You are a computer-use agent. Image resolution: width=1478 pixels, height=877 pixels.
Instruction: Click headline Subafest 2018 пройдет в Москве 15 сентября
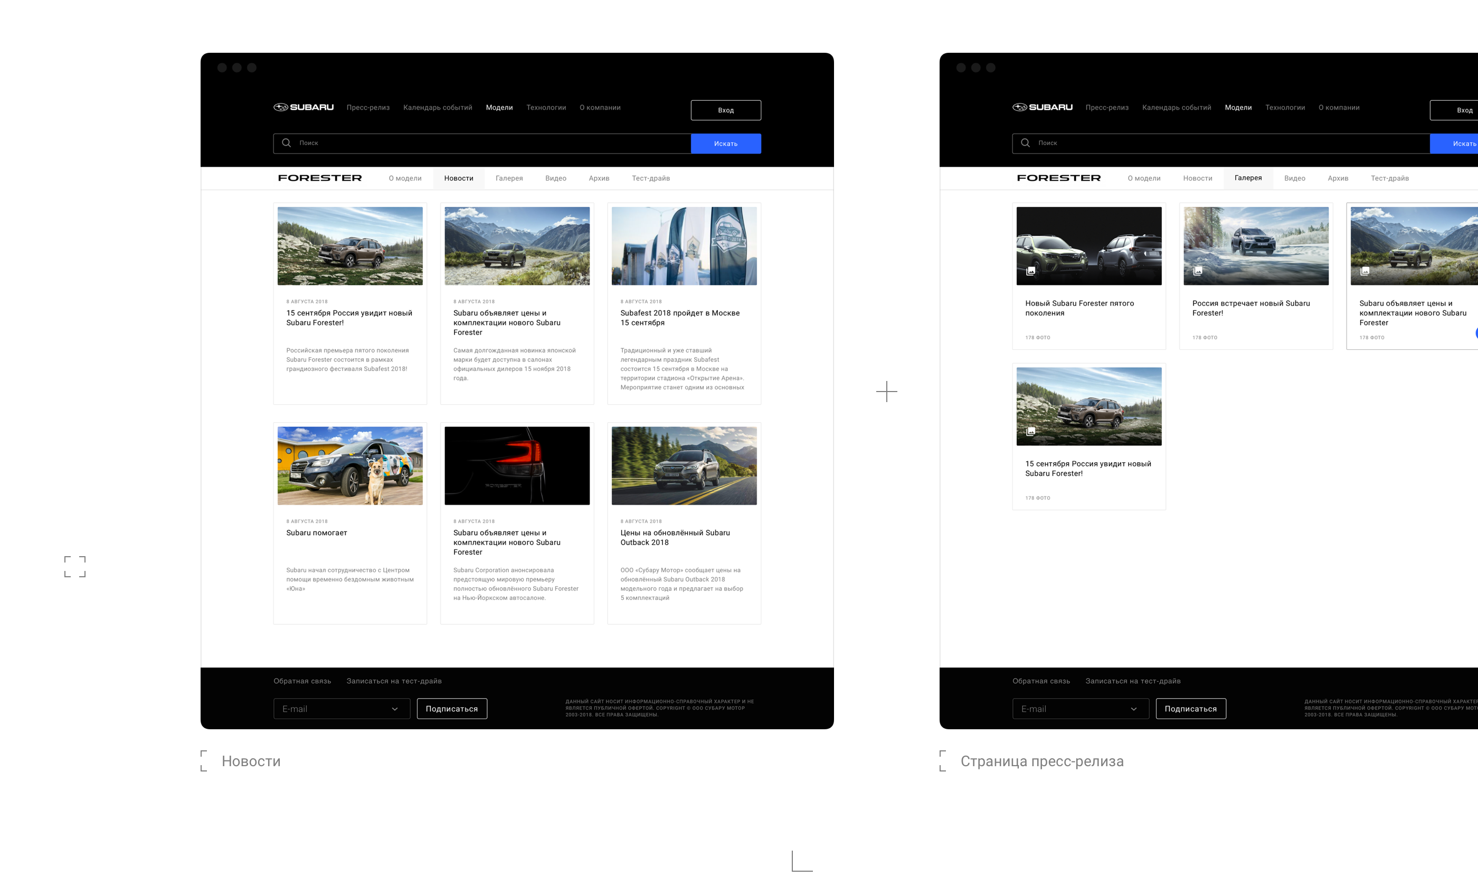(680, 318)
